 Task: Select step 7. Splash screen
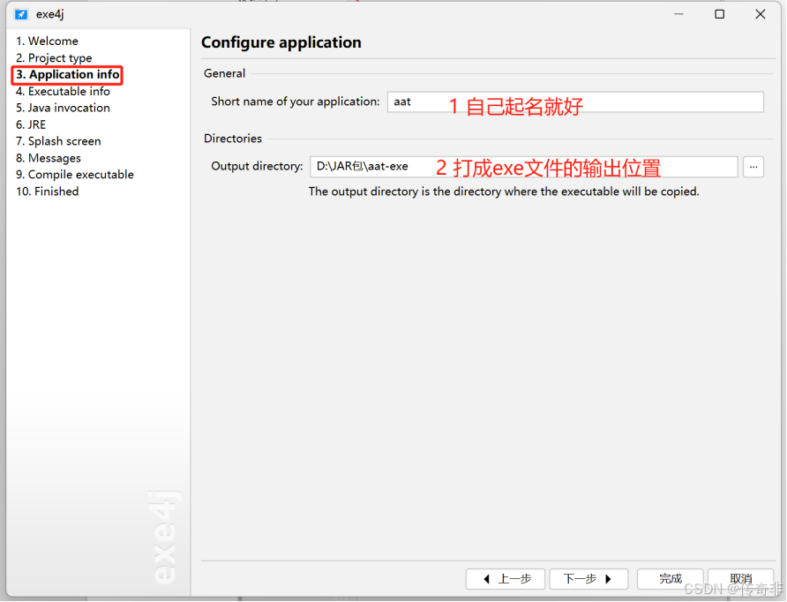[58, 141]
